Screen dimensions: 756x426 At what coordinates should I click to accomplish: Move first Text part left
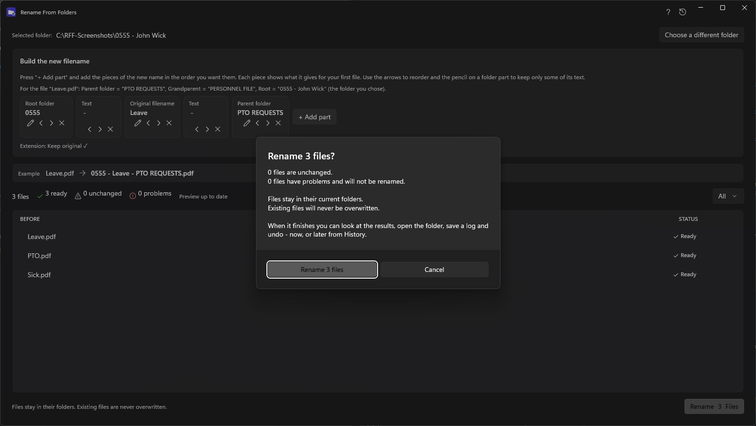point(90,129)
